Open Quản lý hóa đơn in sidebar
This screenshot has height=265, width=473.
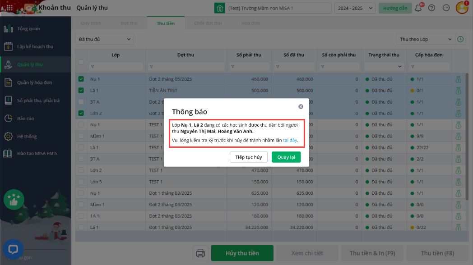35,82
